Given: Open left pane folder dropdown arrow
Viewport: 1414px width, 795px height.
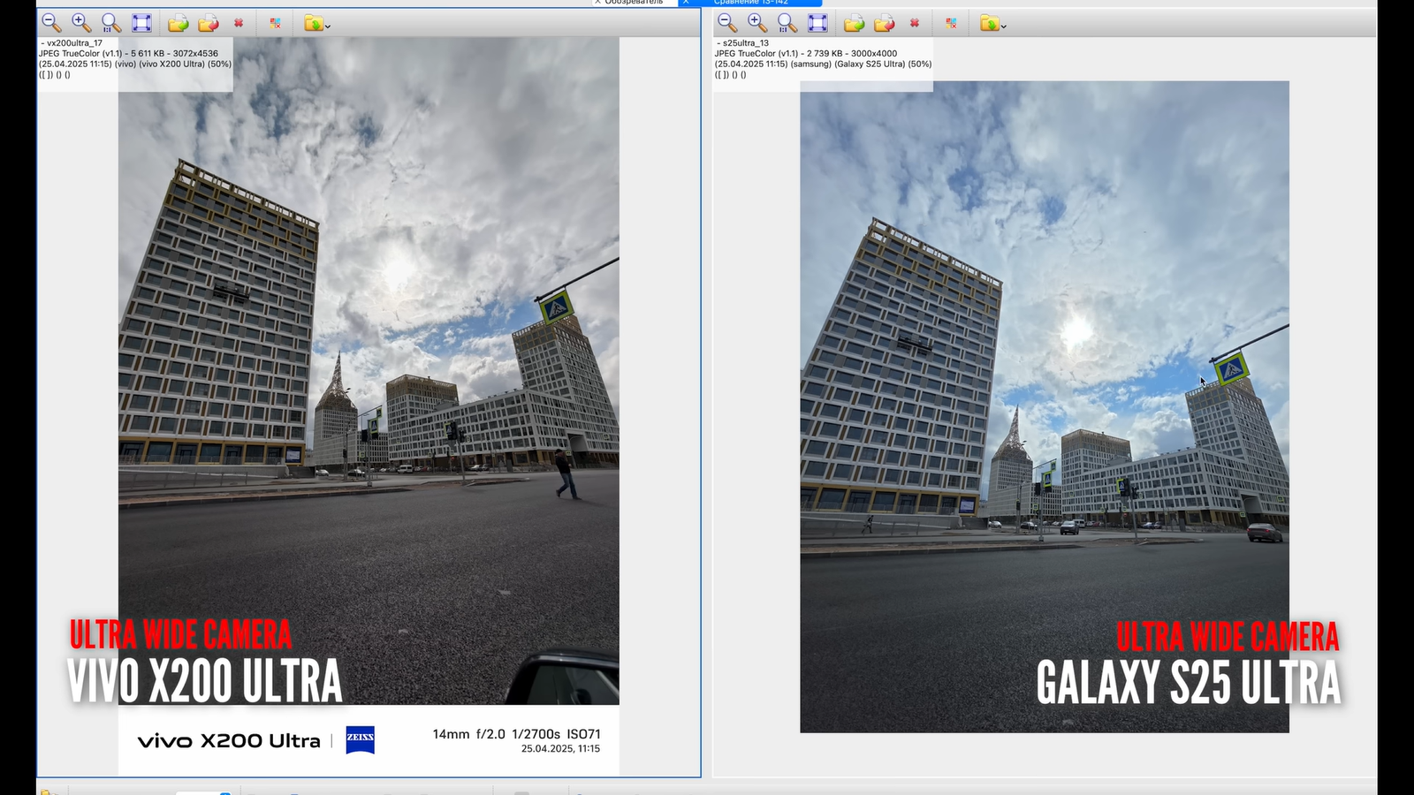Looking at the screenshot, I should (x=328, y=26).
